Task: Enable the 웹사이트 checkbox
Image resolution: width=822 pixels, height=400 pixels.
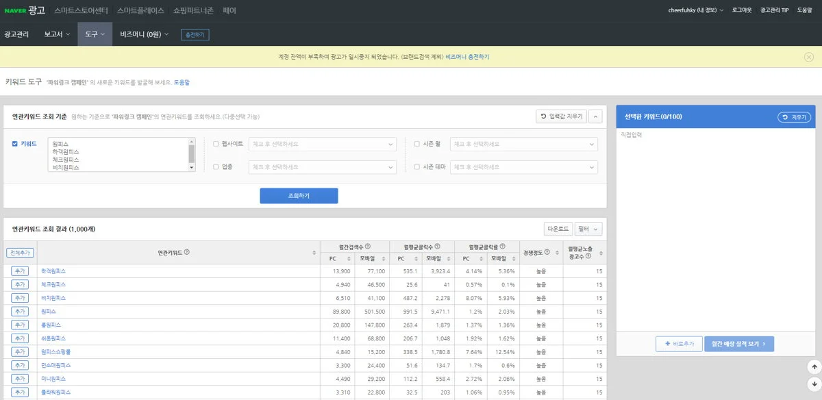Action: coord(216,144)
